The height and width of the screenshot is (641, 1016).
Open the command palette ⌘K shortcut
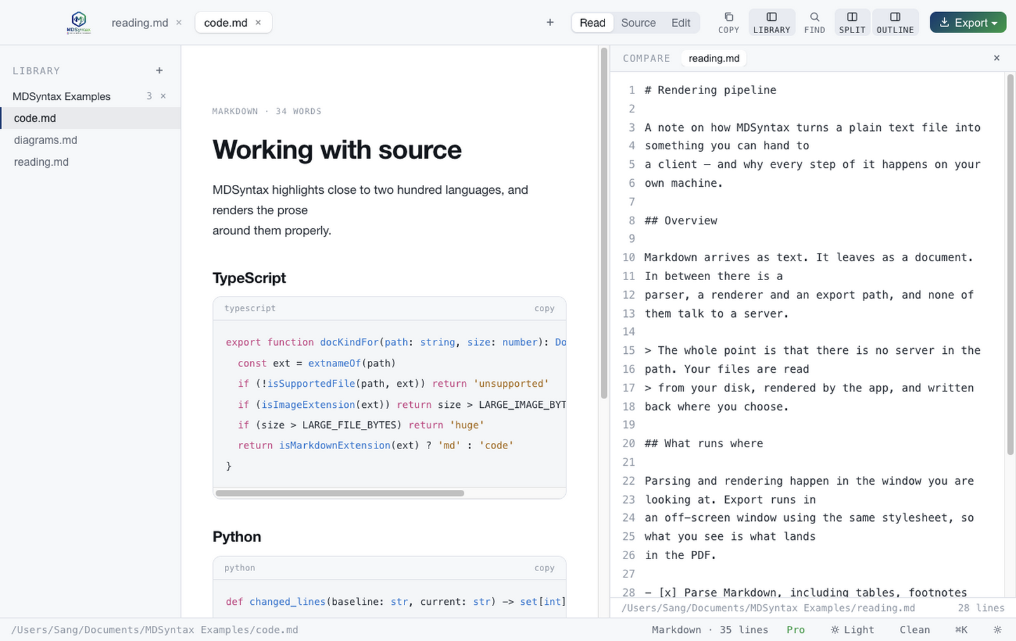pyautogui.click(x=961, y=630)
